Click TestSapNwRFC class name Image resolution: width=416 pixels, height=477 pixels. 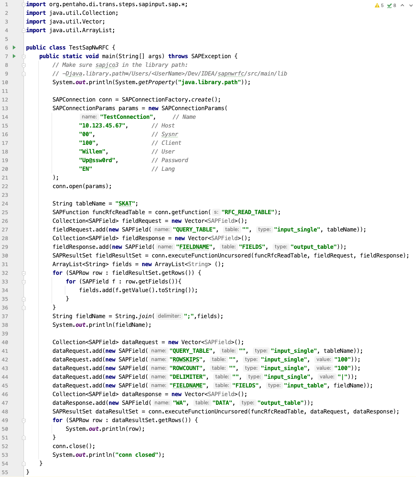[89, 47]
